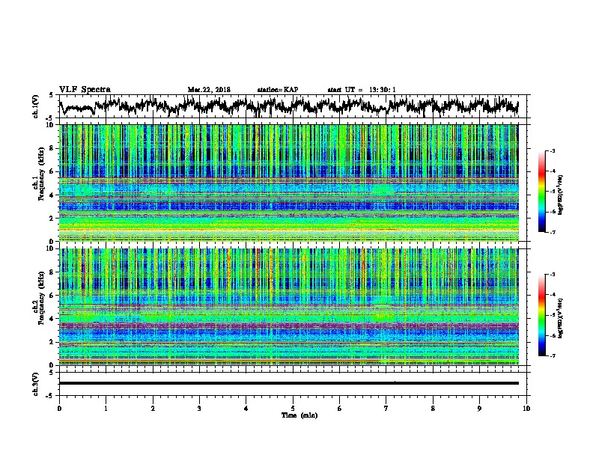Click time axis tick label 4
Image resolution: width=593 pixels, height=458 pixels.
(246, 409)
